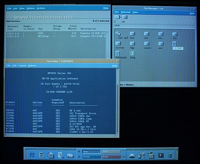Open the Printer icon on front panel

[132, 156]
